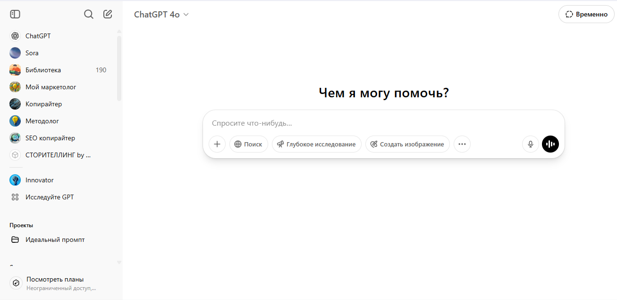Click the Чем я могу помочь? heading
617x300 pixels.
pyautogui.click(x=384, y=93)
